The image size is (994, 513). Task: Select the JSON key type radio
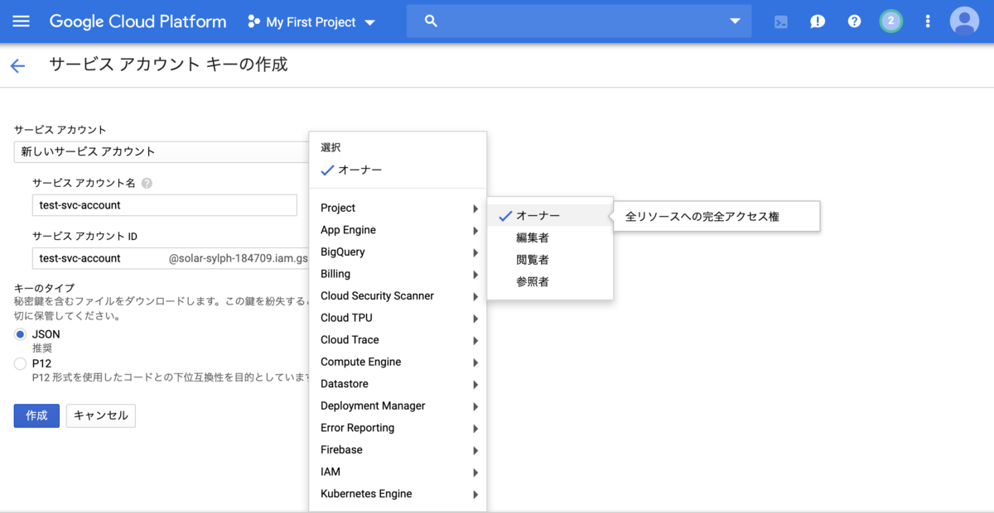(21, 334)
